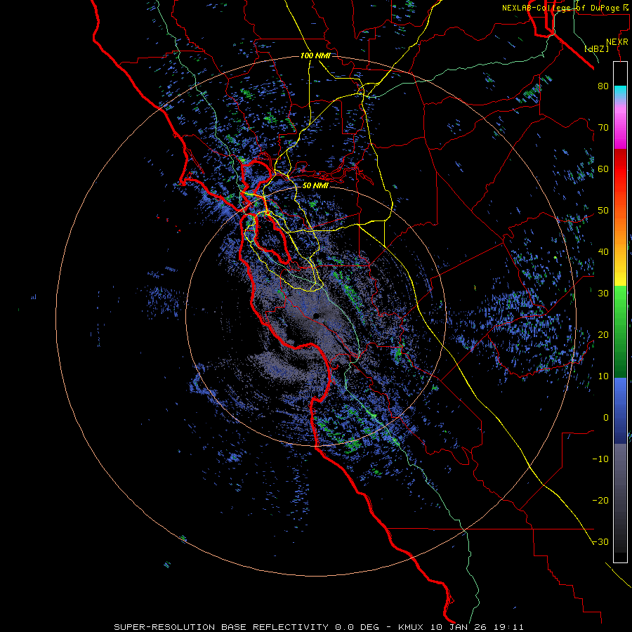Click the 30 value on the dBZ scale
Viewport: 632px width, 632px height.
(x=603, y=293)
